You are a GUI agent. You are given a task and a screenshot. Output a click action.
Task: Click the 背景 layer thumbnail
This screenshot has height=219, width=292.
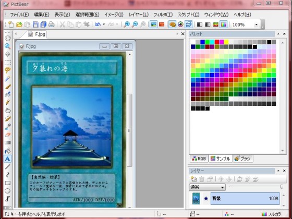pyautogui.click(x=196, y=199)
